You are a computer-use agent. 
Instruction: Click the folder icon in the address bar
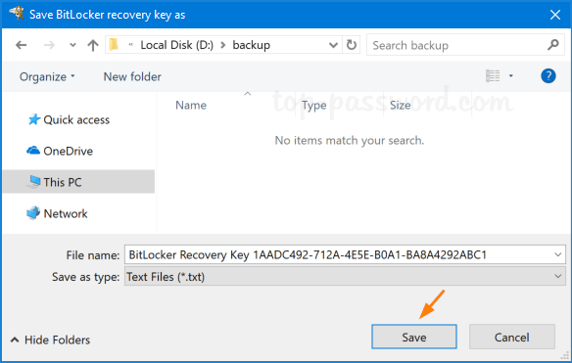pos(114,44)
